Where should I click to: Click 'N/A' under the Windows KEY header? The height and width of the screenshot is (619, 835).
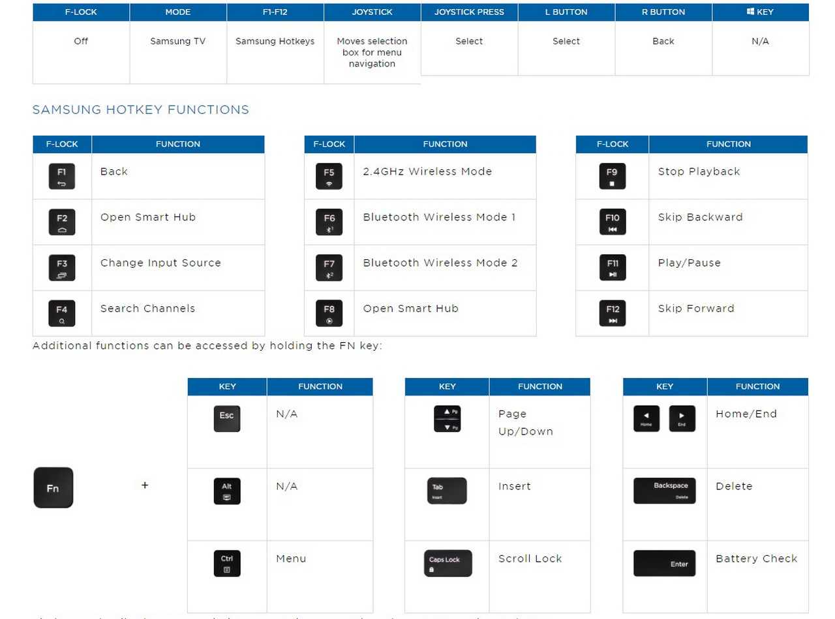coord(761,41)
